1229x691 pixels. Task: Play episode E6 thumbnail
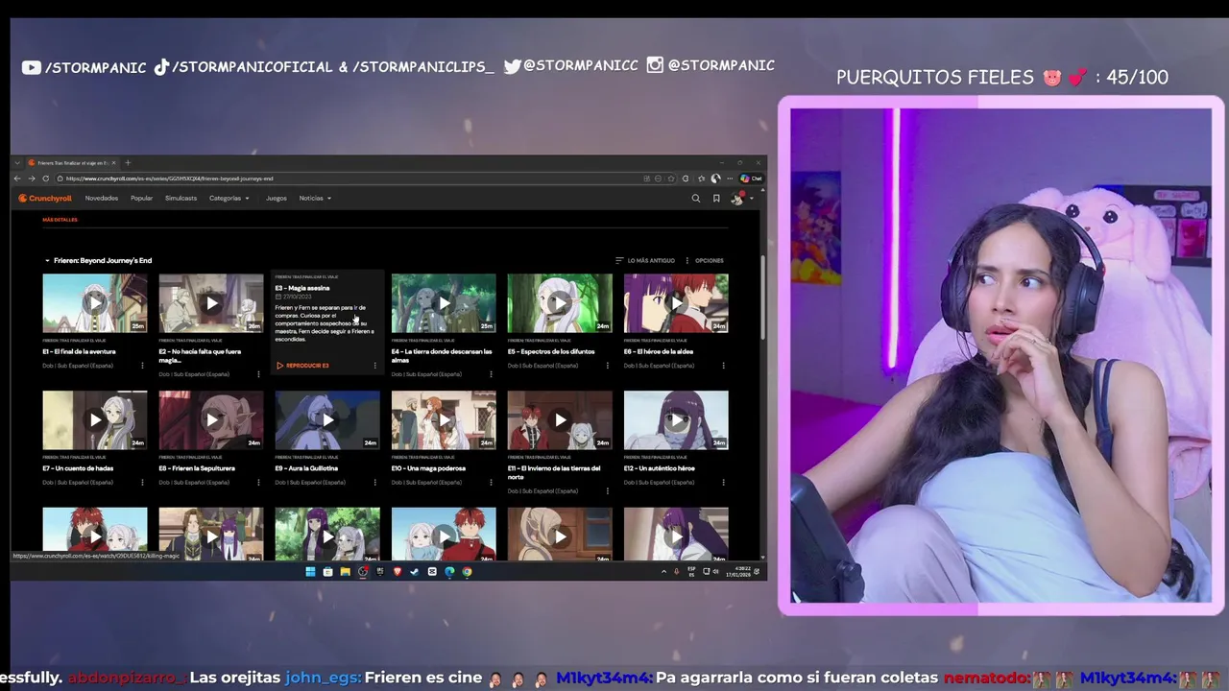pos(676,303)
